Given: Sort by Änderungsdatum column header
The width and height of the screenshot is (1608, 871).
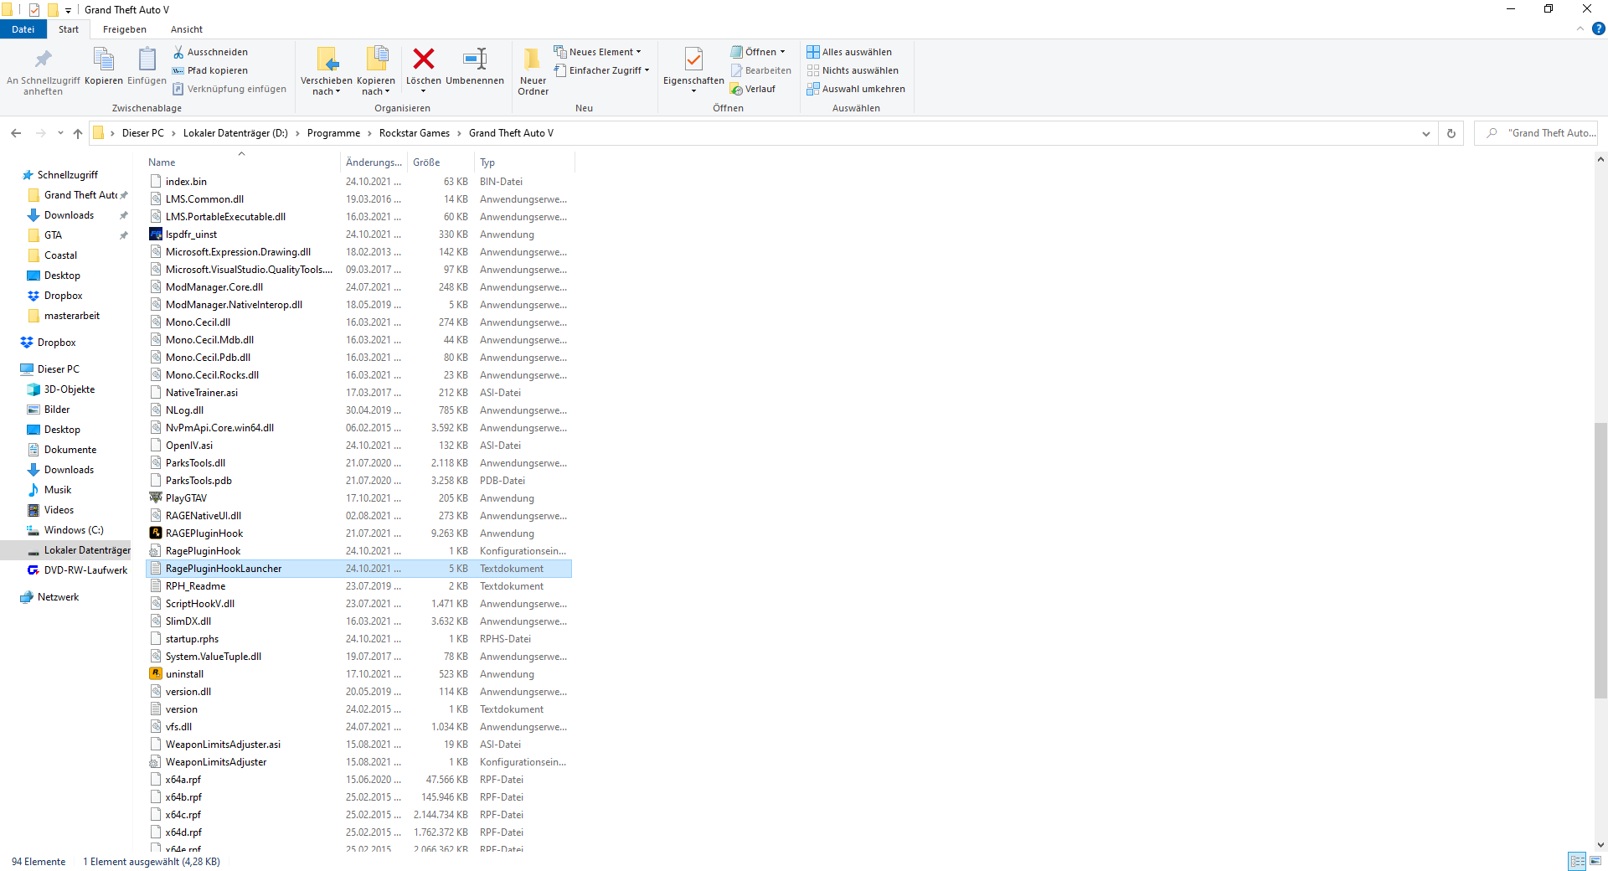Looking at the screenshot, I should point(374,162).
